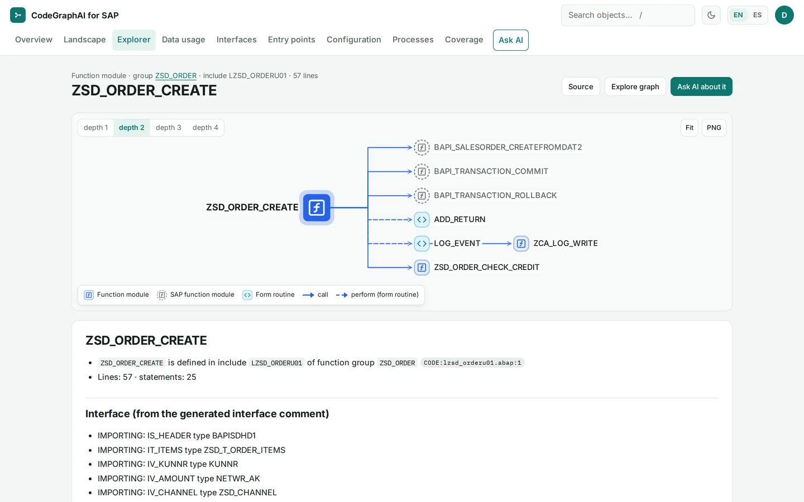Click LZSD_ORDERU01 code chip

(276, 363)
